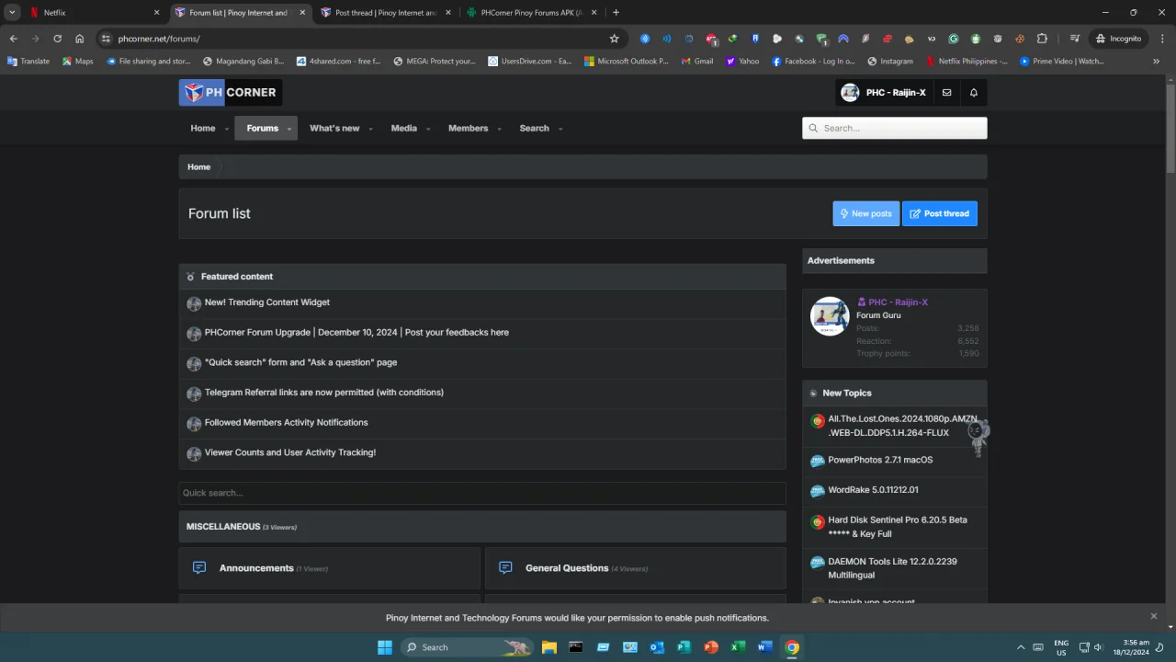Open the Chrome three-dot menu
The height and width of the screenshot is (662, 1176).
coord(1163,39)
